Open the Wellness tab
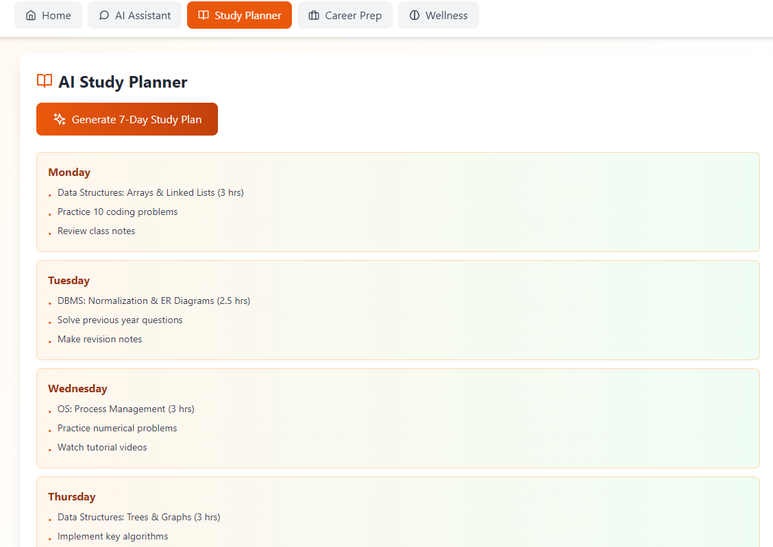This screenshot has height=547, width=773. (439, 15)
